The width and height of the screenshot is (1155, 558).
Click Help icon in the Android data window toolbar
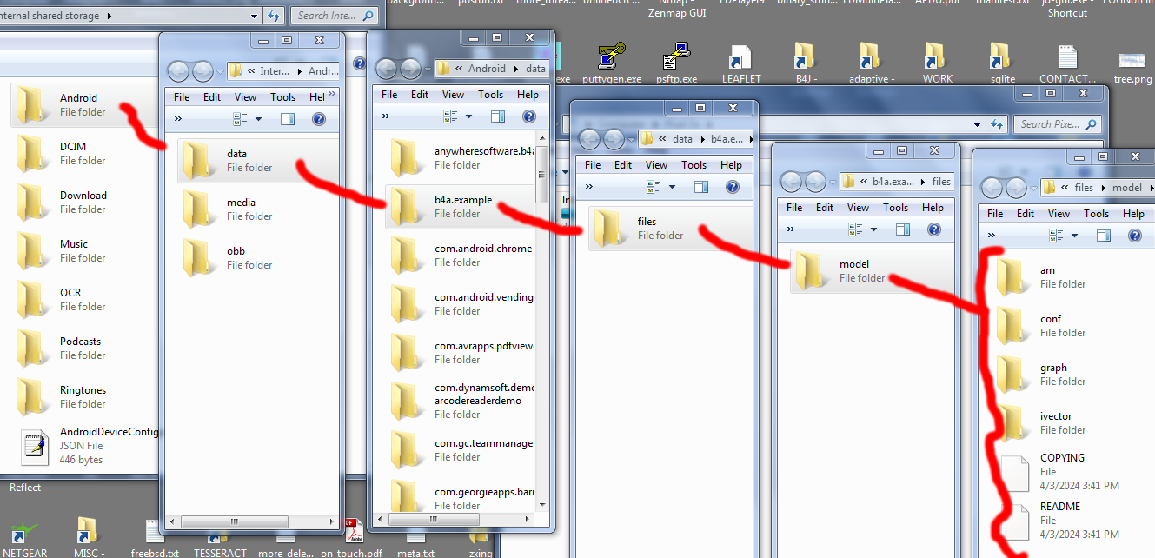(x=528, y=116)
